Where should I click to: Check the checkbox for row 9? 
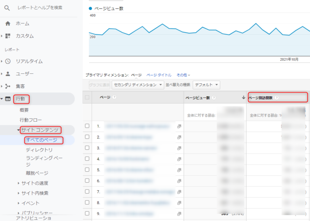coord(87,213)
